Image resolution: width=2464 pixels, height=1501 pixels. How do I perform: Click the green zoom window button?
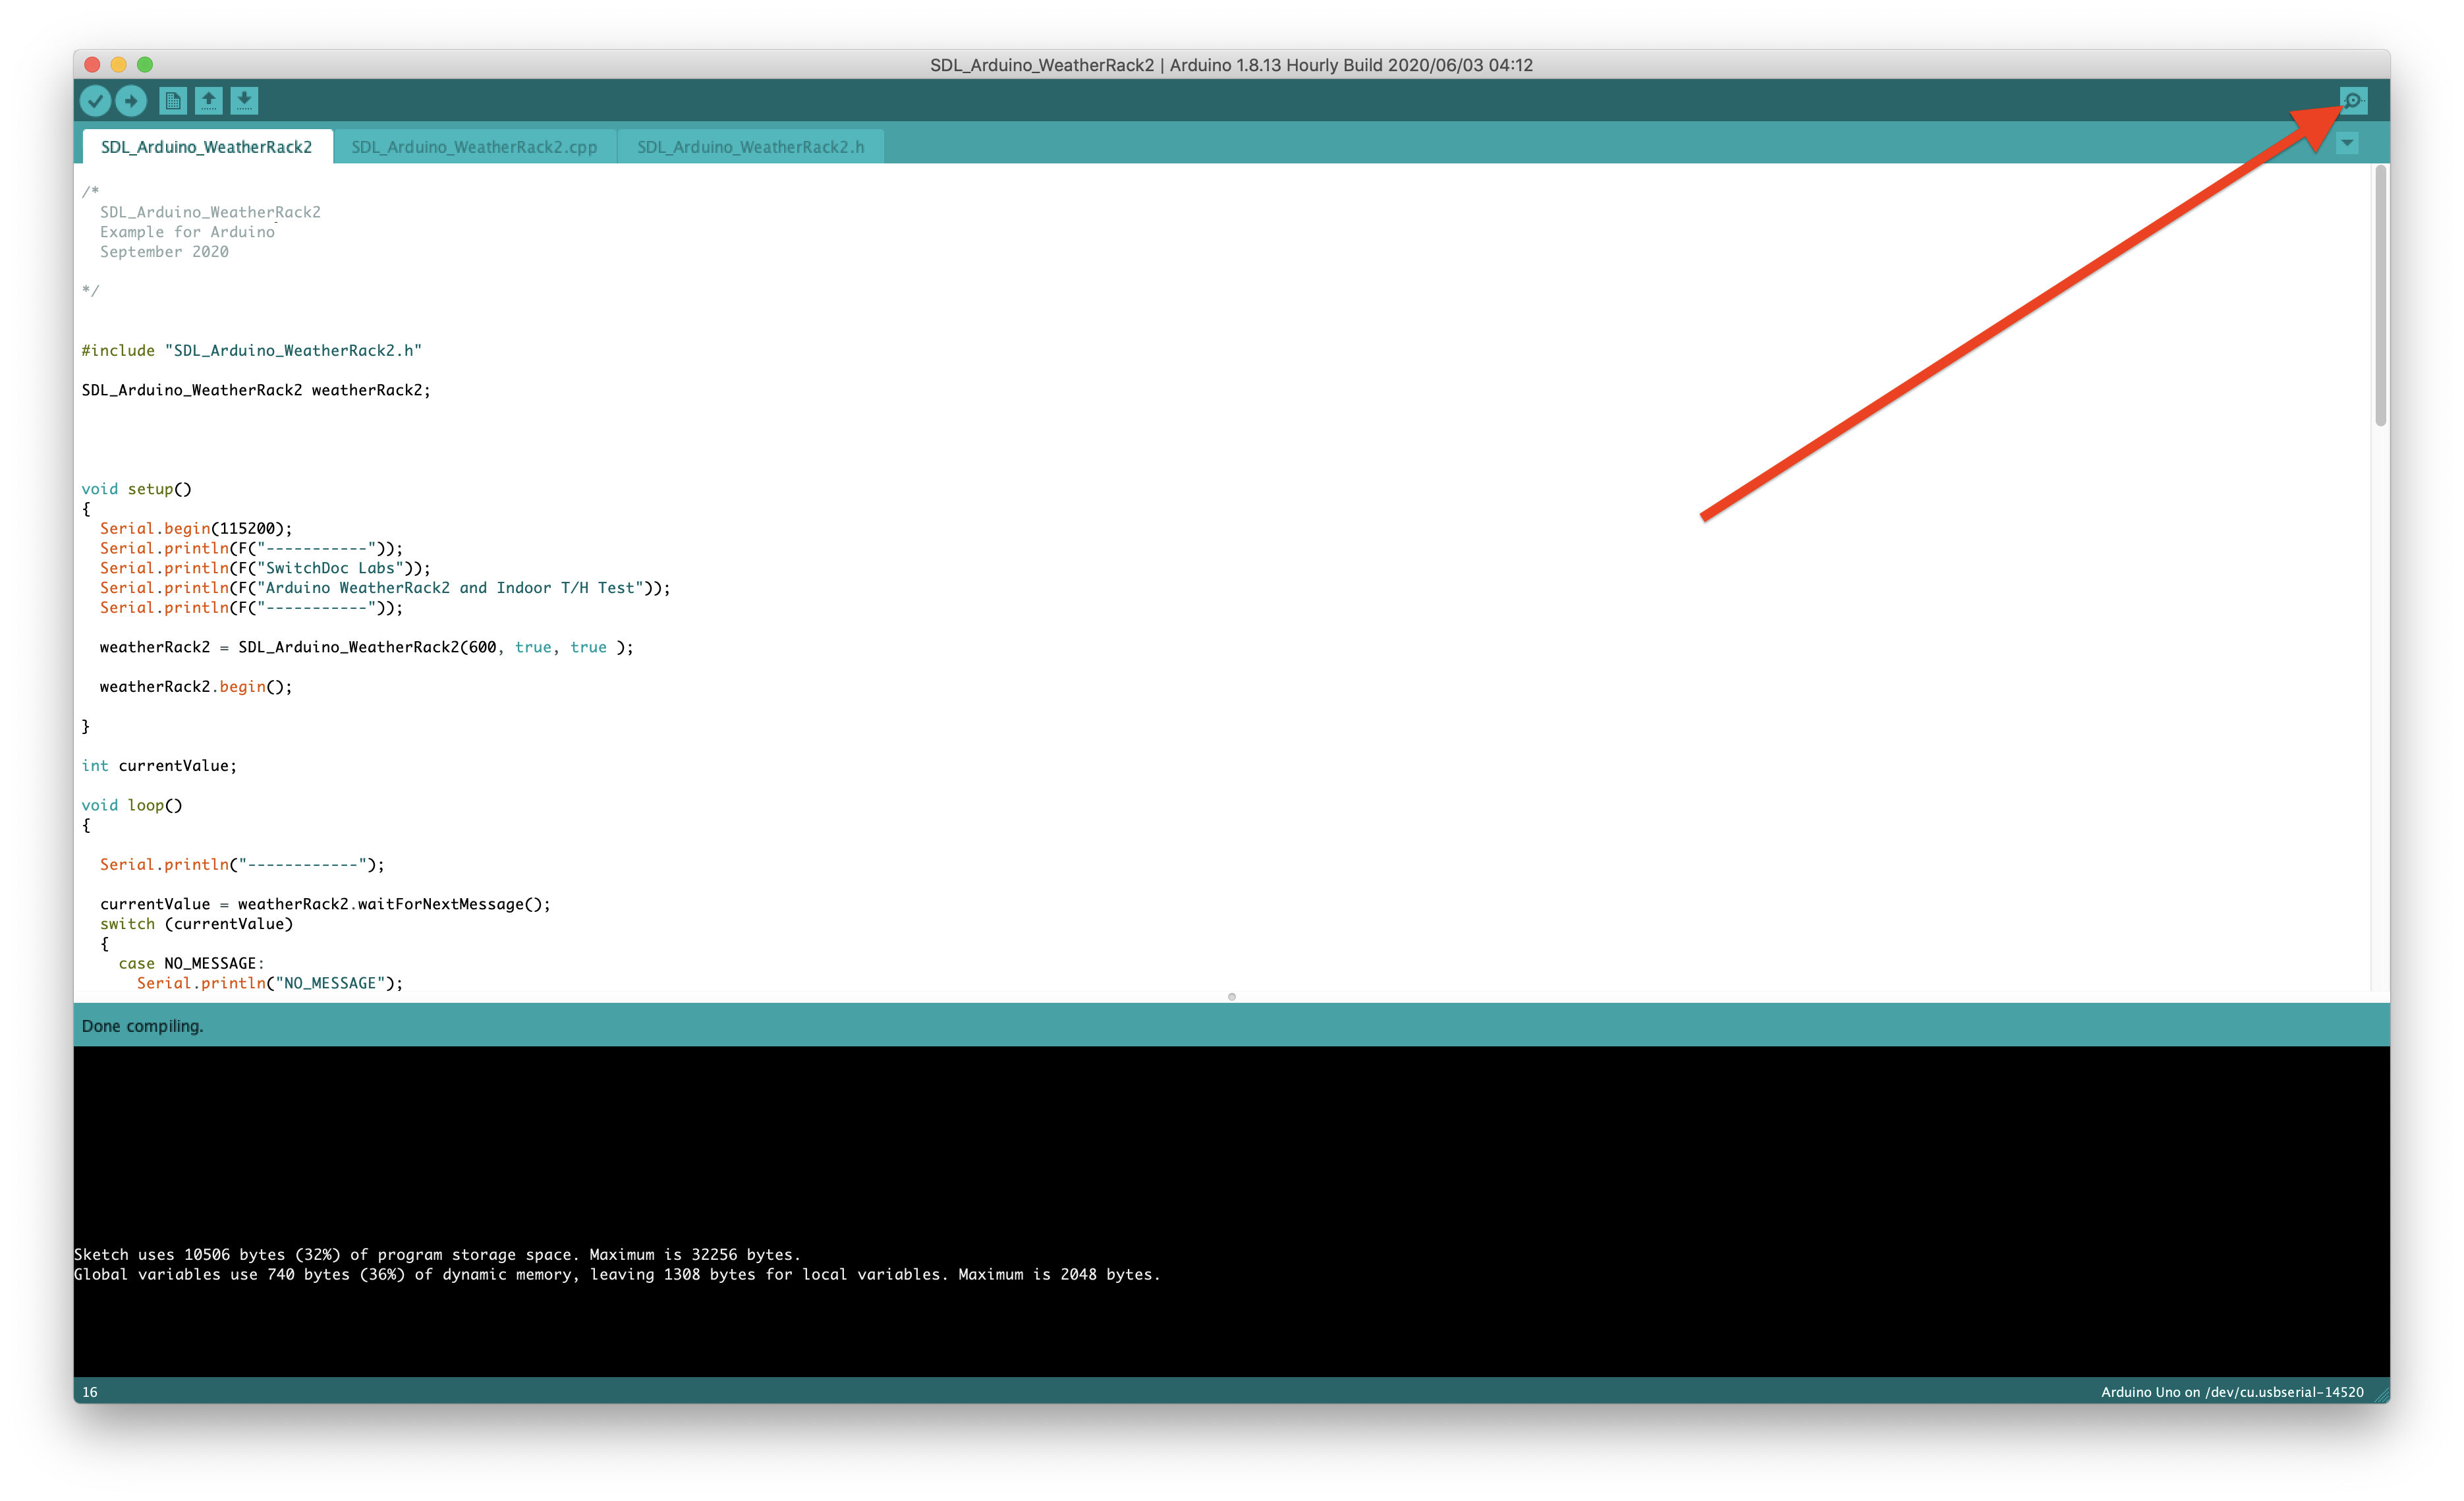pyautogui.click(x=145, y=65)
